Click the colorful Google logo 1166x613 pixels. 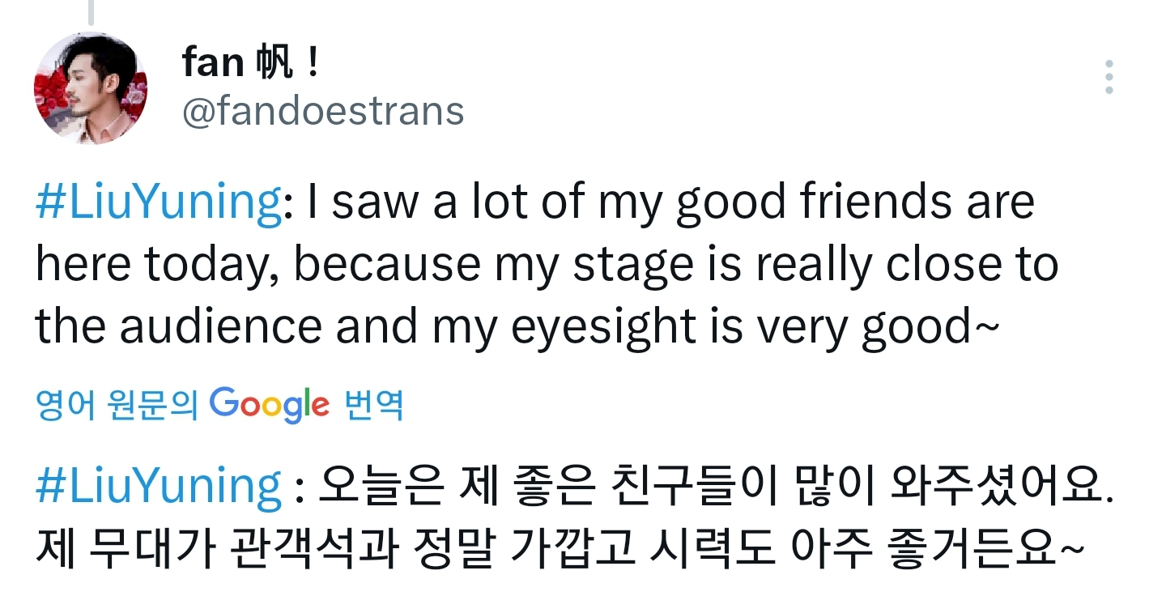click(x=270, y=404)
